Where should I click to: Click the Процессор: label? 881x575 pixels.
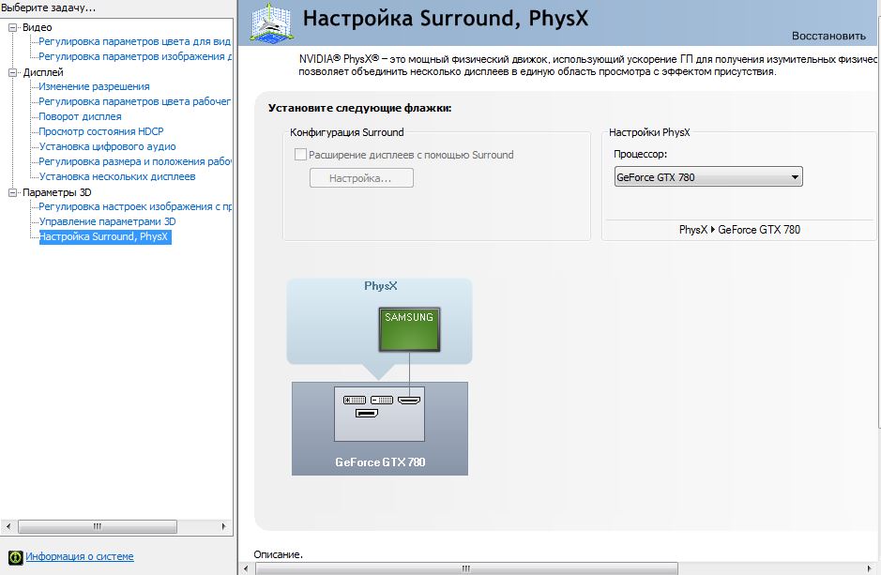coord(640,154)
